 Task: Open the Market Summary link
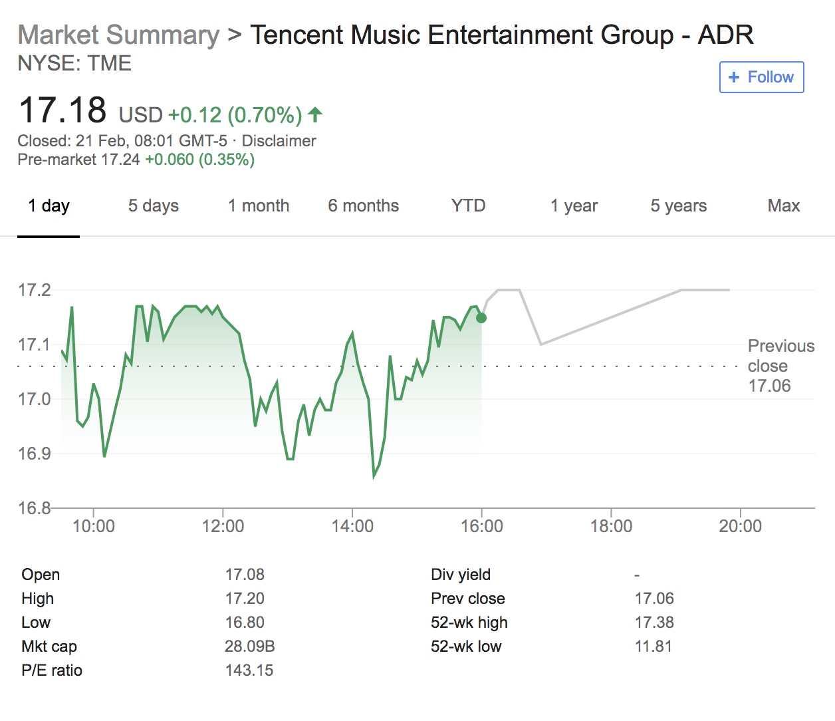[118, 35]
